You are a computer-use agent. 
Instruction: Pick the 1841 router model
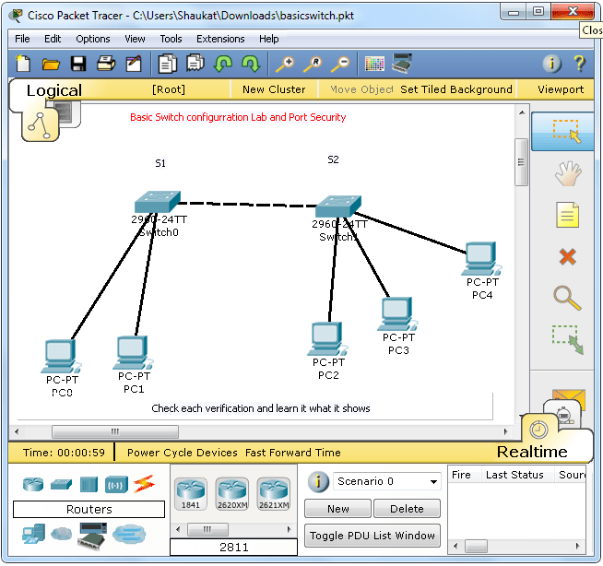(191, 494)
